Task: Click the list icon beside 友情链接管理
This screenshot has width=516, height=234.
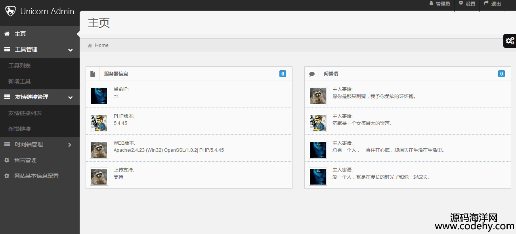Action: click(x=7, y=97)
